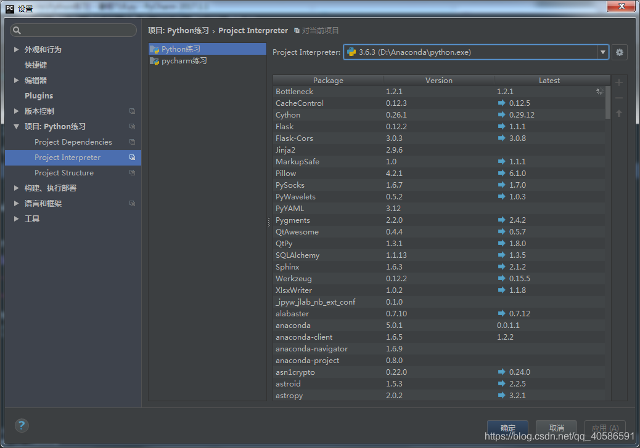Select Project Interpreter in sidebar
Screen dimensions: 640x448
pyautogui.click(x=73, y=157)
